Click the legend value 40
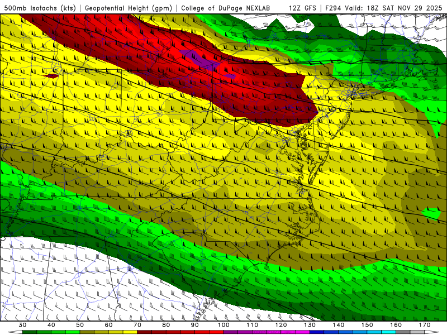The height and width of the screenshot is (335, 447). tap(51, 325)
